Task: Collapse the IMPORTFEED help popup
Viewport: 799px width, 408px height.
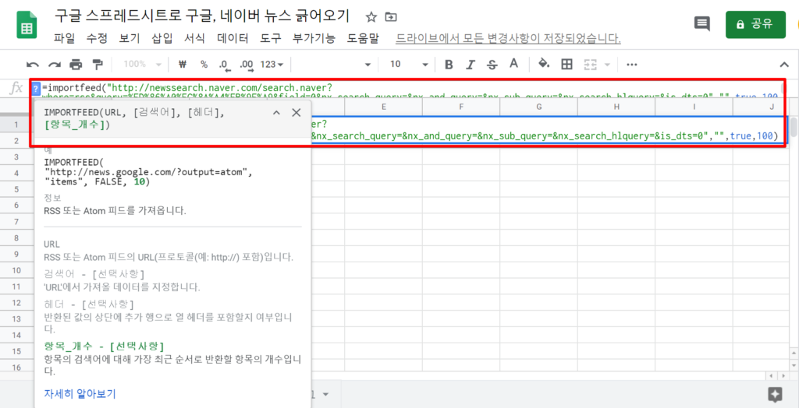Action: point(277,113)
